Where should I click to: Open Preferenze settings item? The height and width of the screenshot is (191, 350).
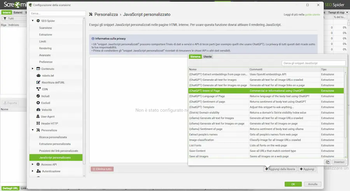click(x=46, y=62)
